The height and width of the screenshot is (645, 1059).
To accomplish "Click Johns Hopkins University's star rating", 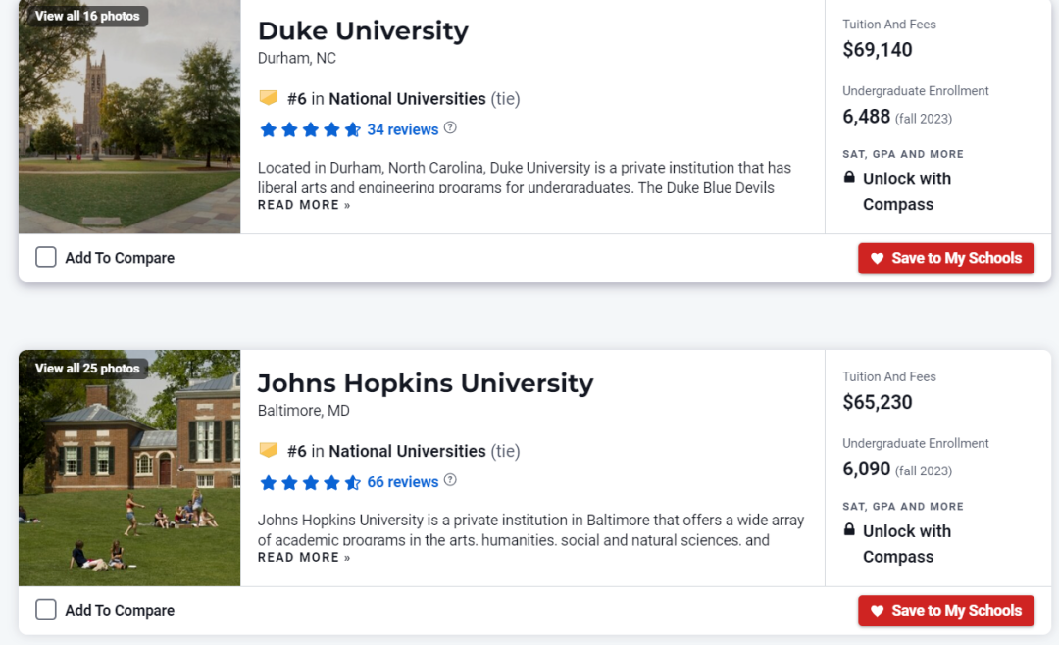I will [310, 482].
